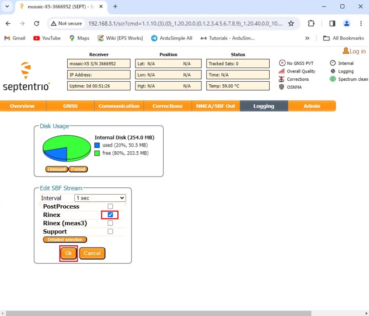Switch to the GNSS tab
This screenshot has width=369, height=316.
(x=70, y=106)
